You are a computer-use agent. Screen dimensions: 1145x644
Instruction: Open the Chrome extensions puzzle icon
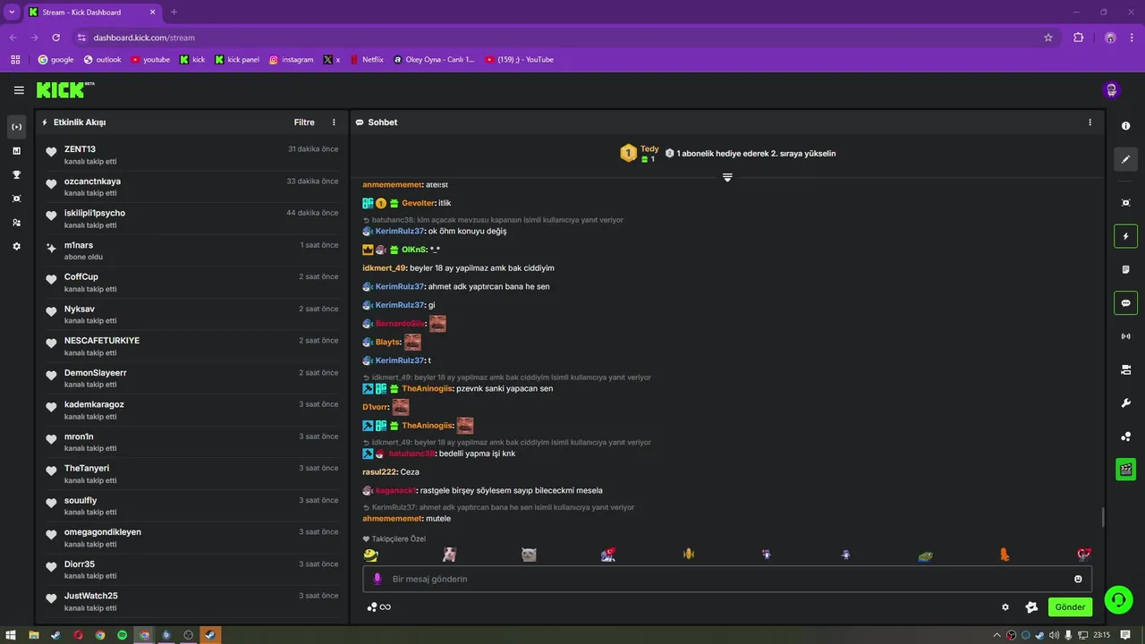[1079, 38]
